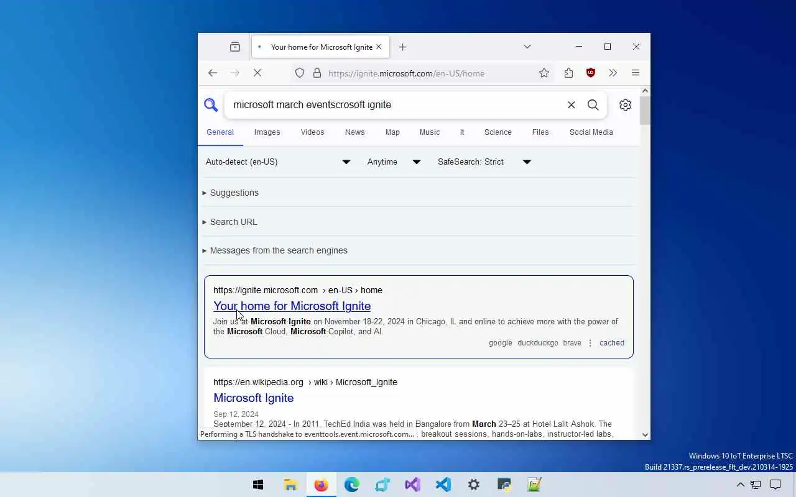Show hidden system tray icons
796x497 pixels.
point(740,485)
